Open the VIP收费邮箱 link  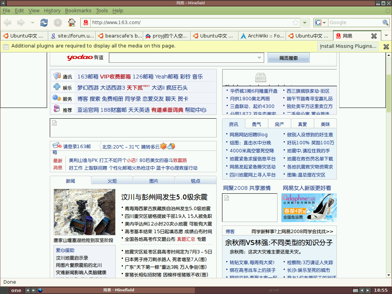[115, 77]
